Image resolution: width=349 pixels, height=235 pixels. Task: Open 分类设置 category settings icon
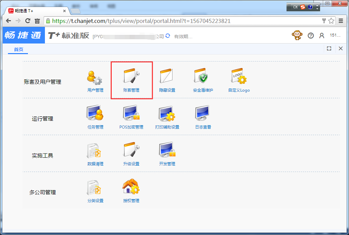coord(94,187)
